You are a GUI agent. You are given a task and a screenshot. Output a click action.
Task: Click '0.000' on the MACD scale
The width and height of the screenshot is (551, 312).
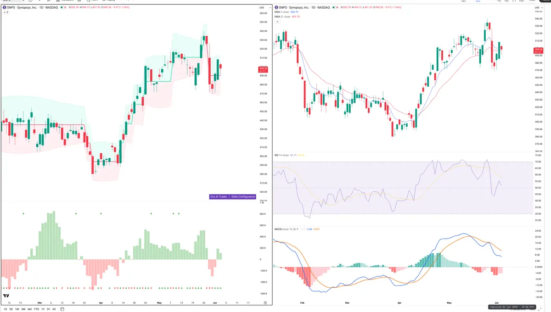(538, 267)
